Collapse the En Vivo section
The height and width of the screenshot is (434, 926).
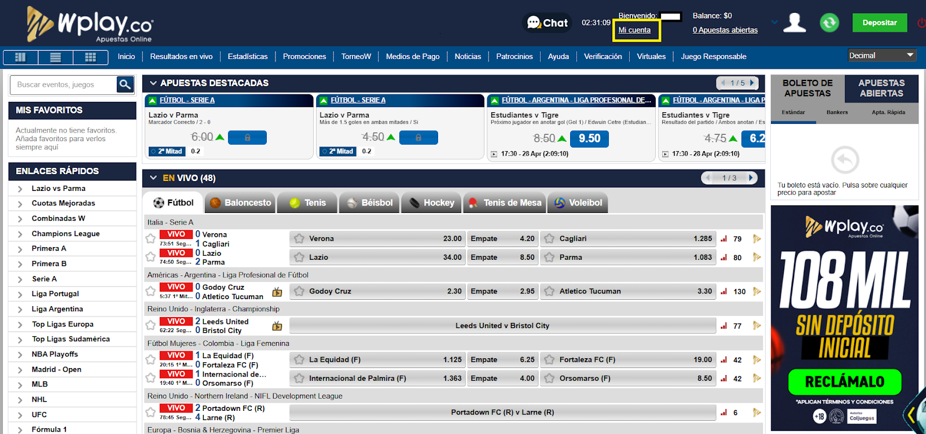153,178
